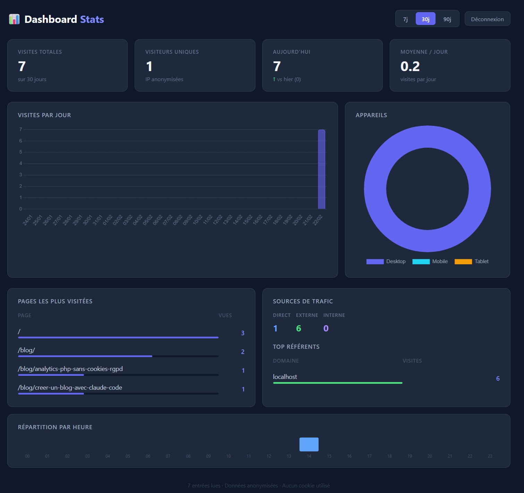This screenshot has height=493, width=524.
Task: Select the 30j period tab
Action: 425,19
